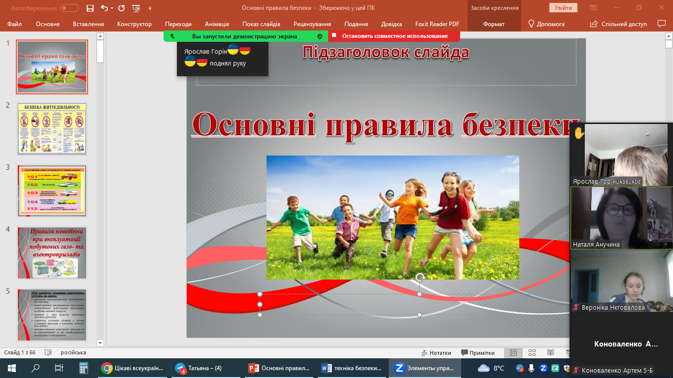Click Вероніка Нєговелова video tile

[622, 281]
